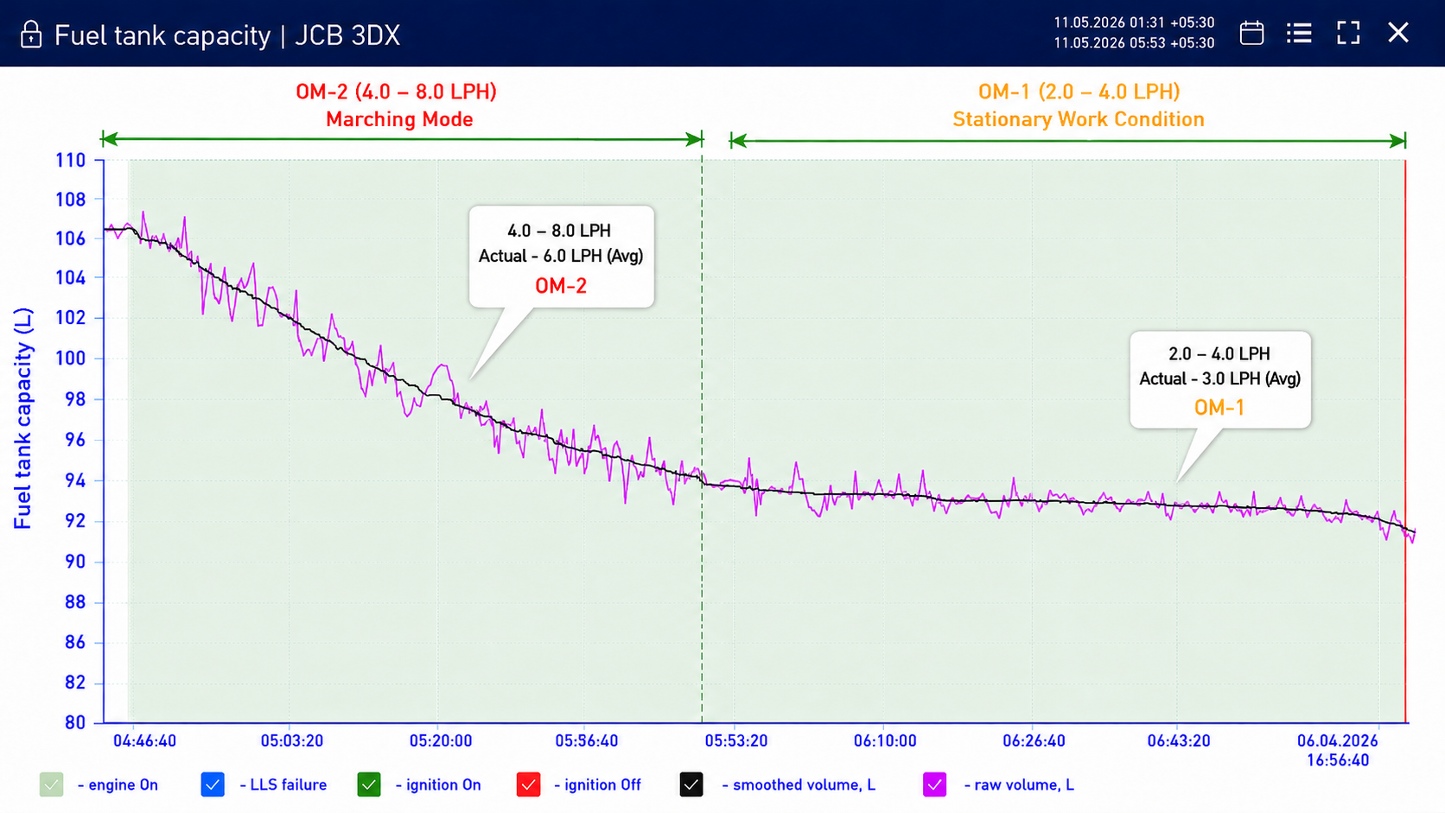Click the green dashed ignition marker line
The height and width of the screenshot is (813, 1445).
pos(702,441)
